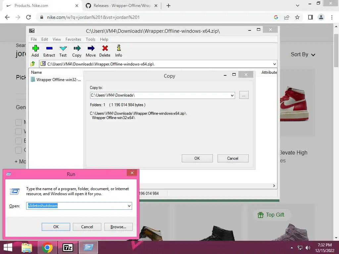
Task: Click the Copy toolbar icon in 7-Zip
Action: (77, 51)
